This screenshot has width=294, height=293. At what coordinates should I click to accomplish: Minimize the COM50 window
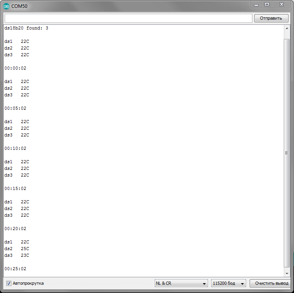point(256,5)
